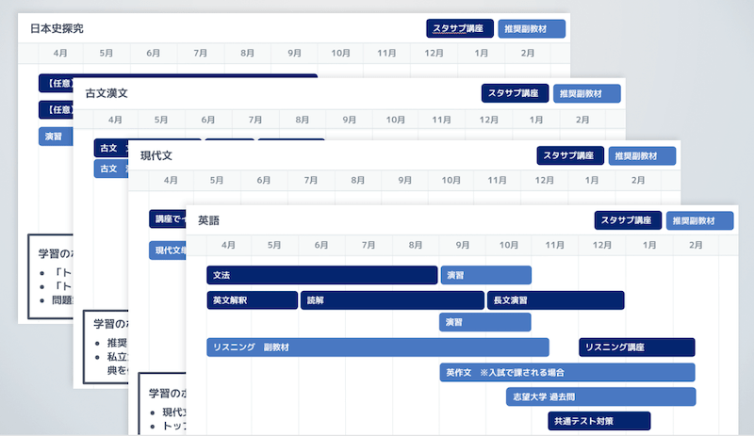Select 推奨副教材 in the 日本史探究 card
The width and height of the screenshot is (754, 436).
(x=532, y=28)
